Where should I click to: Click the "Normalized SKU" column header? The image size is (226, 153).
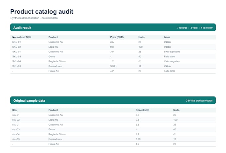click(22, 37)
